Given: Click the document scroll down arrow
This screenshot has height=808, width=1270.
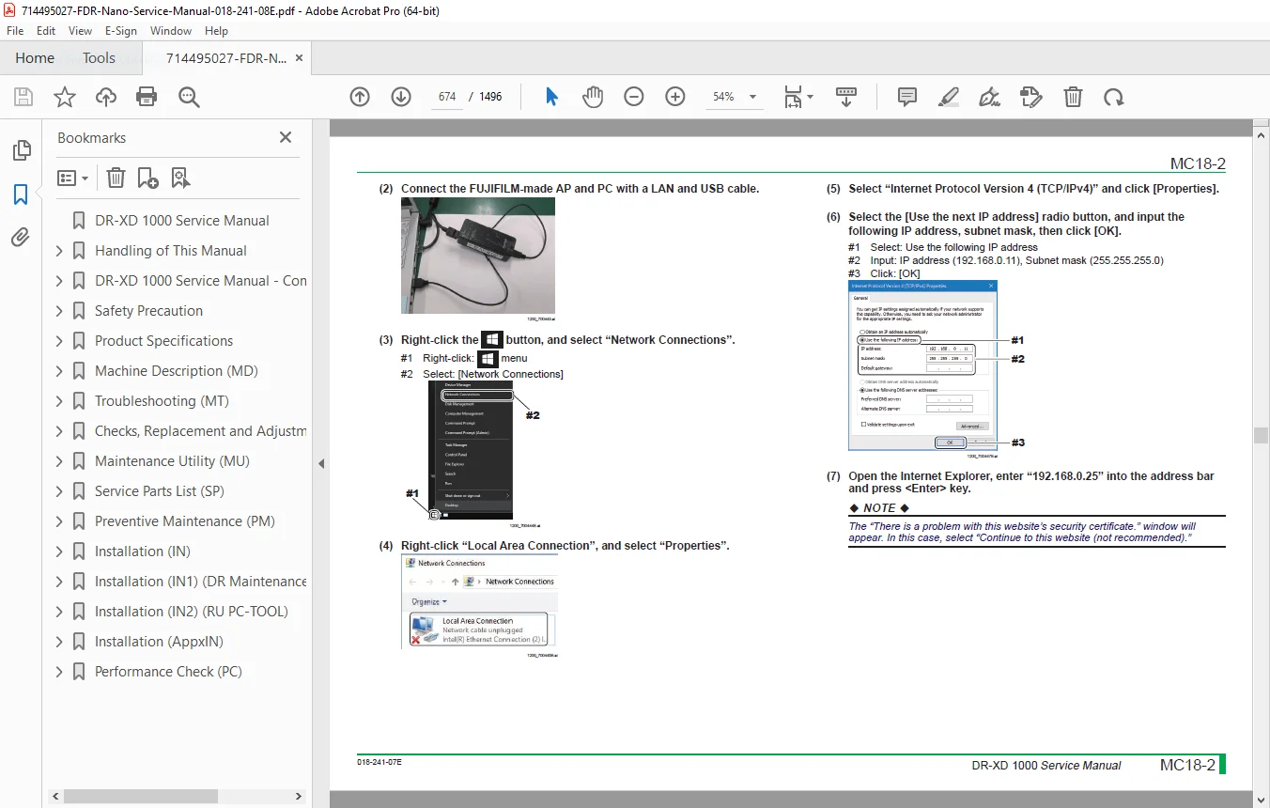Looking at the screenshot, I should click(1261, 799).
